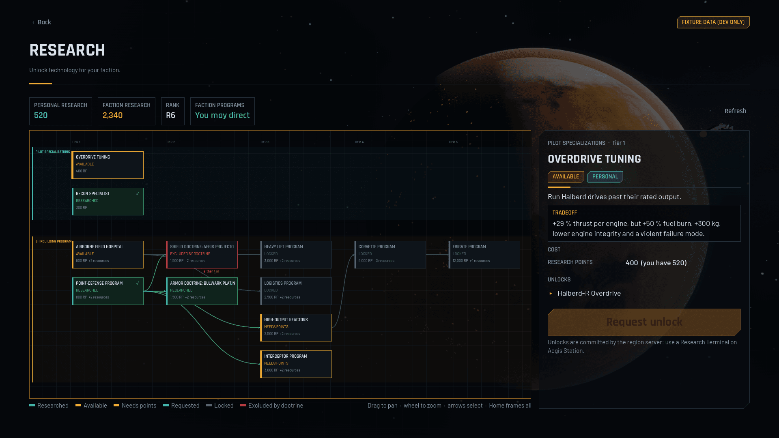The image size is (779, 438).
Task: Click the checkmark on Recon Specialist
Action: coord(138,194)
